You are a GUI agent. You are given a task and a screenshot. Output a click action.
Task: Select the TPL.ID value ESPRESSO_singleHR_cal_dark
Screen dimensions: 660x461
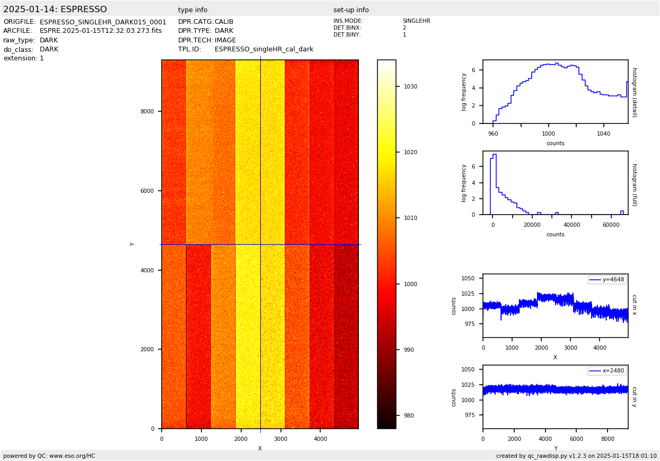point(263,49)
